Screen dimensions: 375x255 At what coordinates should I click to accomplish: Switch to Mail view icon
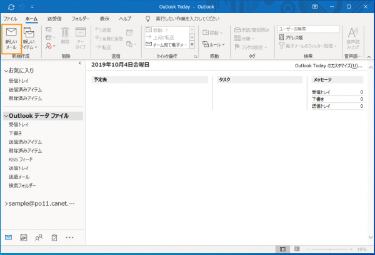click(8, 238)
